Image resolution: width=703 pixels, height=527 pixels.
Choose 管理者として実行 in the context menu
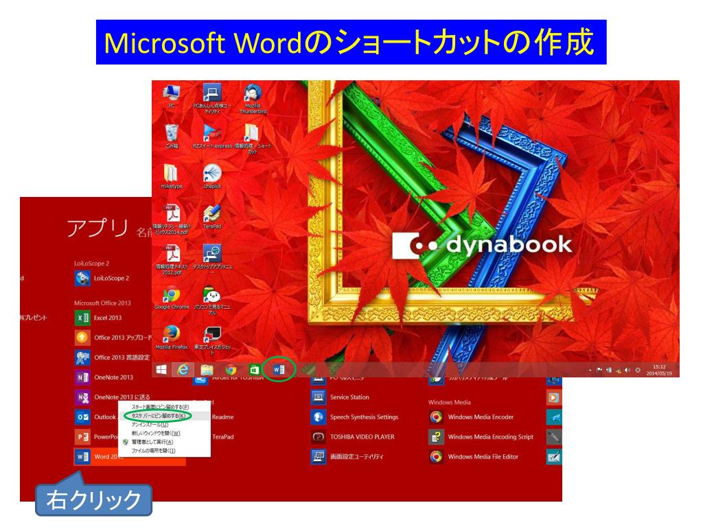pyautogui.click(x=164, y=442)
